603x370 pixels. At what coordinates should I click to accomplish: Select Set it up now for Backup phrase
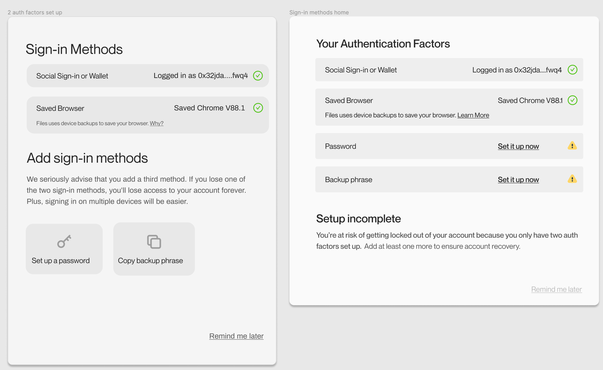[x=518, y=179]
